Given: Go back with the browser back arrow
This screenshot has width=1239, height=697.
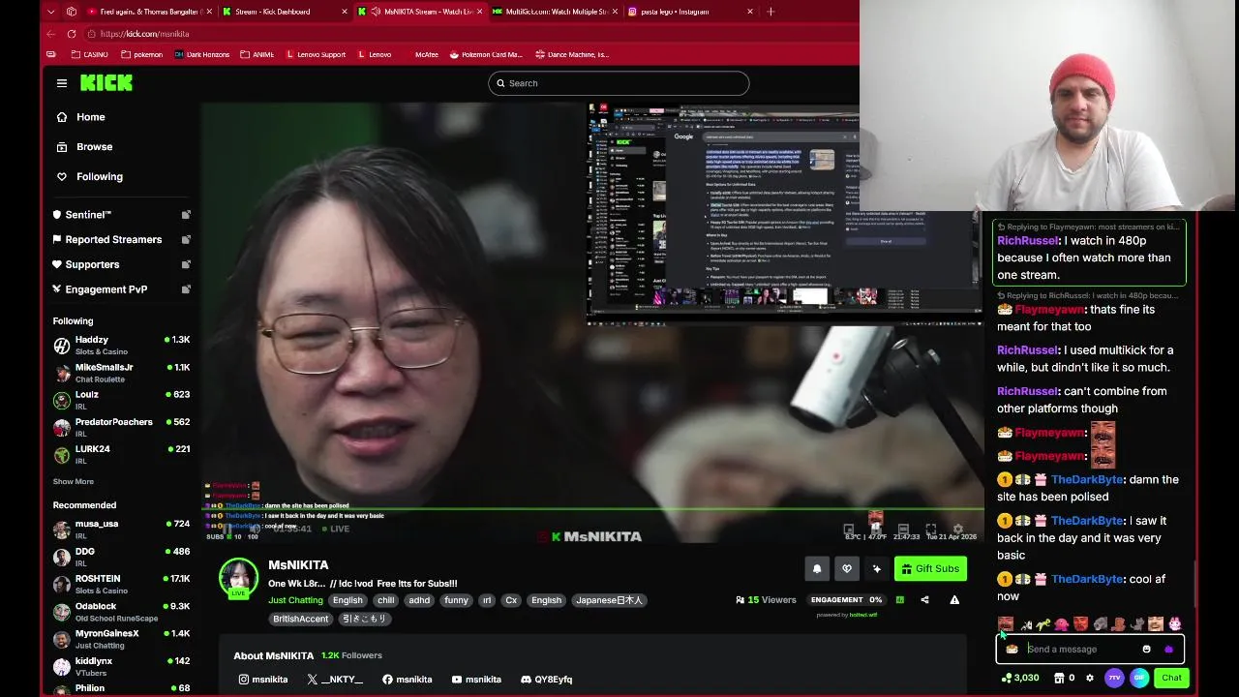Looking at the screenshot, I should click(x=51, y=34).
